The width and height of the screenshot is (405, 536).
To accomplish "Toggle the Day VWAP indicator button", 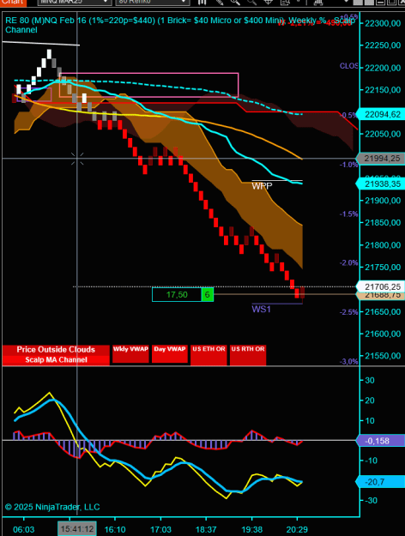I will click(170, 354).
